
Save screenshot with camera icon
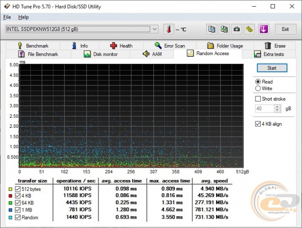click(x=236, y=29)
